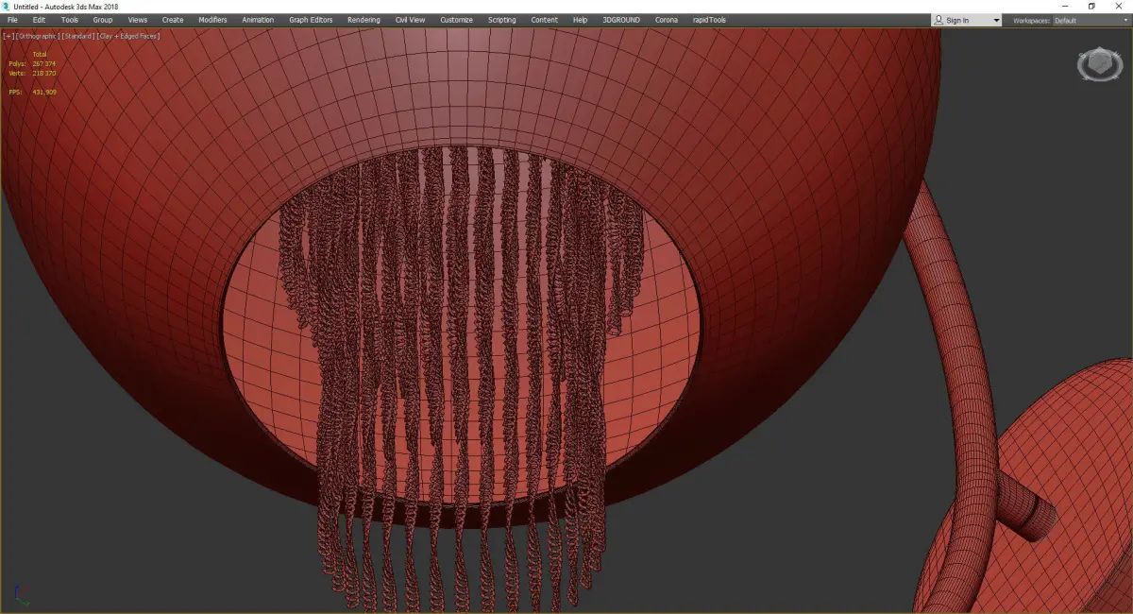
Task: Open the Modifiers menu
Action: click(x=212, y=20)
